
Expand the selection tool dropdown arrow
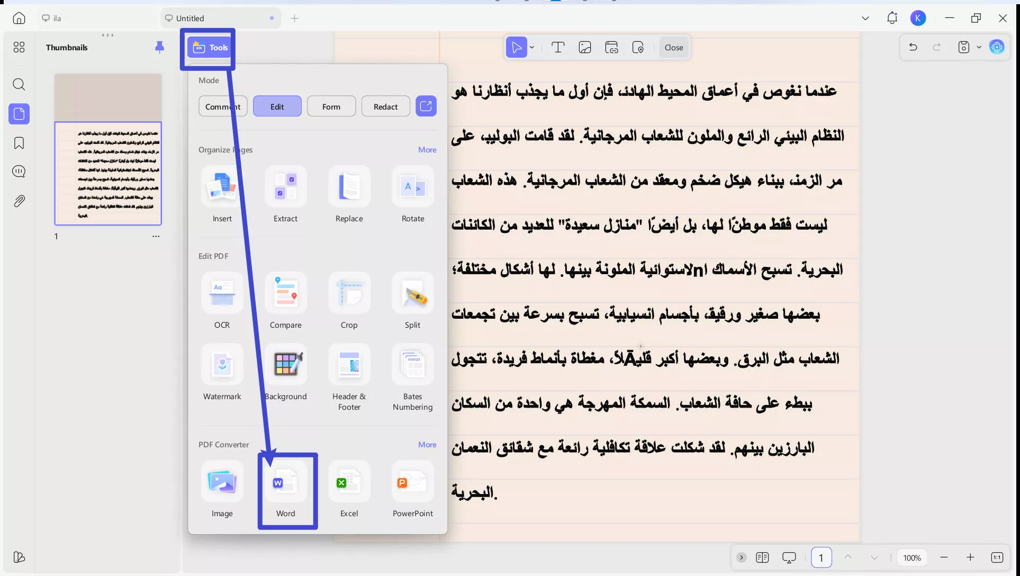[532, 47]
